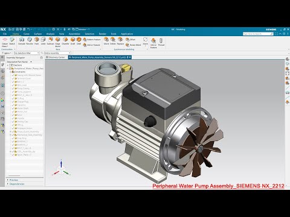The width and height of the screenshot is (290, 217).
Task: Pick the Shell tool
Action: point(79,41)
